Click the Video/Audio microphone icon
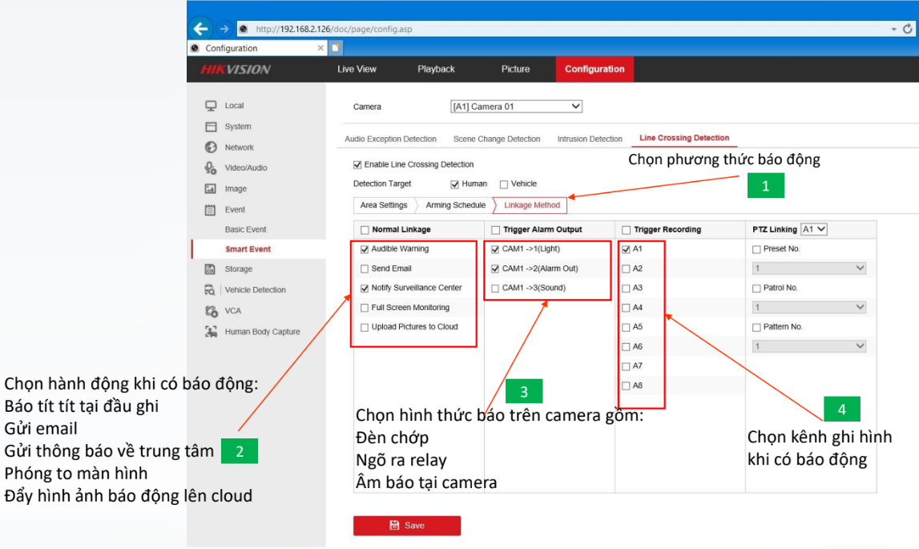This screenshot has width=919, height=549. (x=211, y=168)
